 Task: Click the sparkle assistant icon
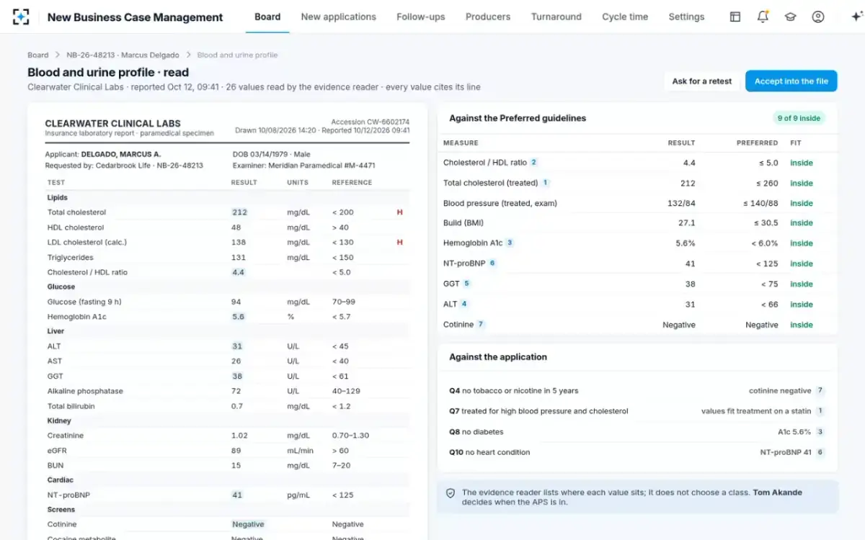856,17
